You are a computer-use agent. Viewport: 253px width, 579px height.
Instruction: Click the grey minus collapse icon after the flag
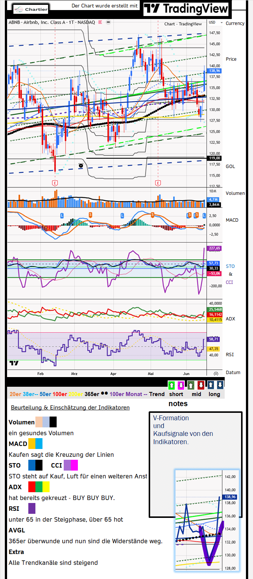[108, 22]
